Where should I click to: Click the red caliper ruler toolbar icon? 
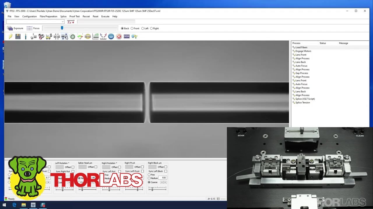pyautogui.click(x=103, y=36)
